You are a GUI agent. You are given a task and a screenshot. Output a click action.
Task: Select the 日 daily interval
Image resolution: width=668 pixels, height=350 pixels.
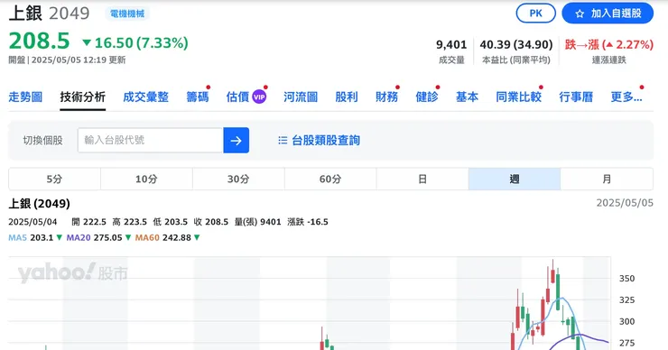pos(422,179)
